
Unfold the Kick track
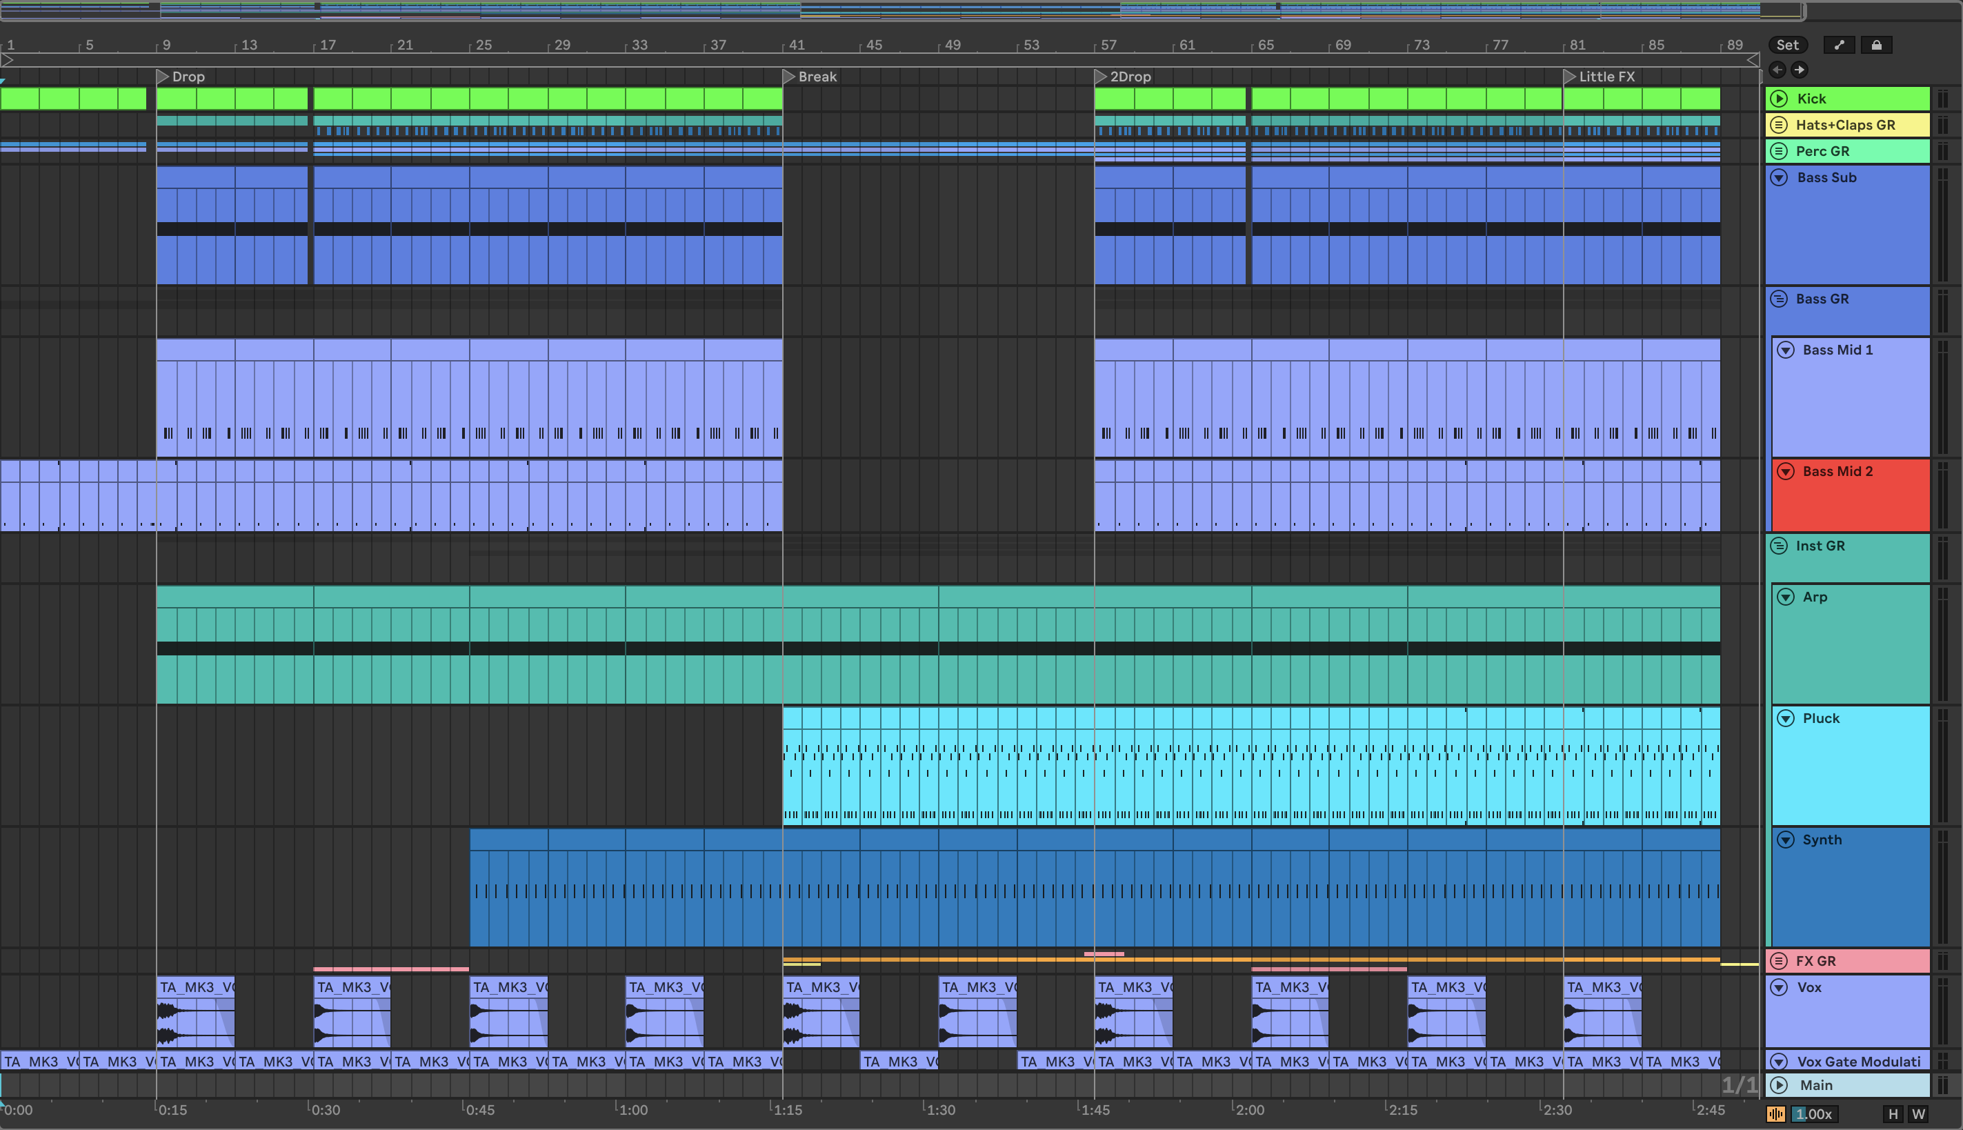point(1779,99)
